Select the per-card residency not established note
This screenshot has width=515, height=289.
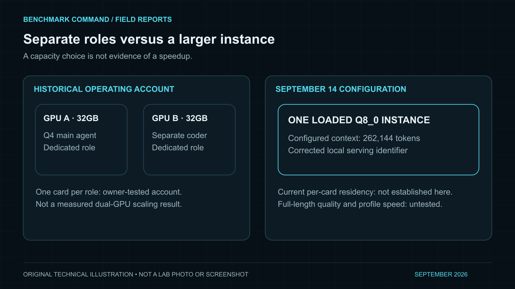click(365, 192)
